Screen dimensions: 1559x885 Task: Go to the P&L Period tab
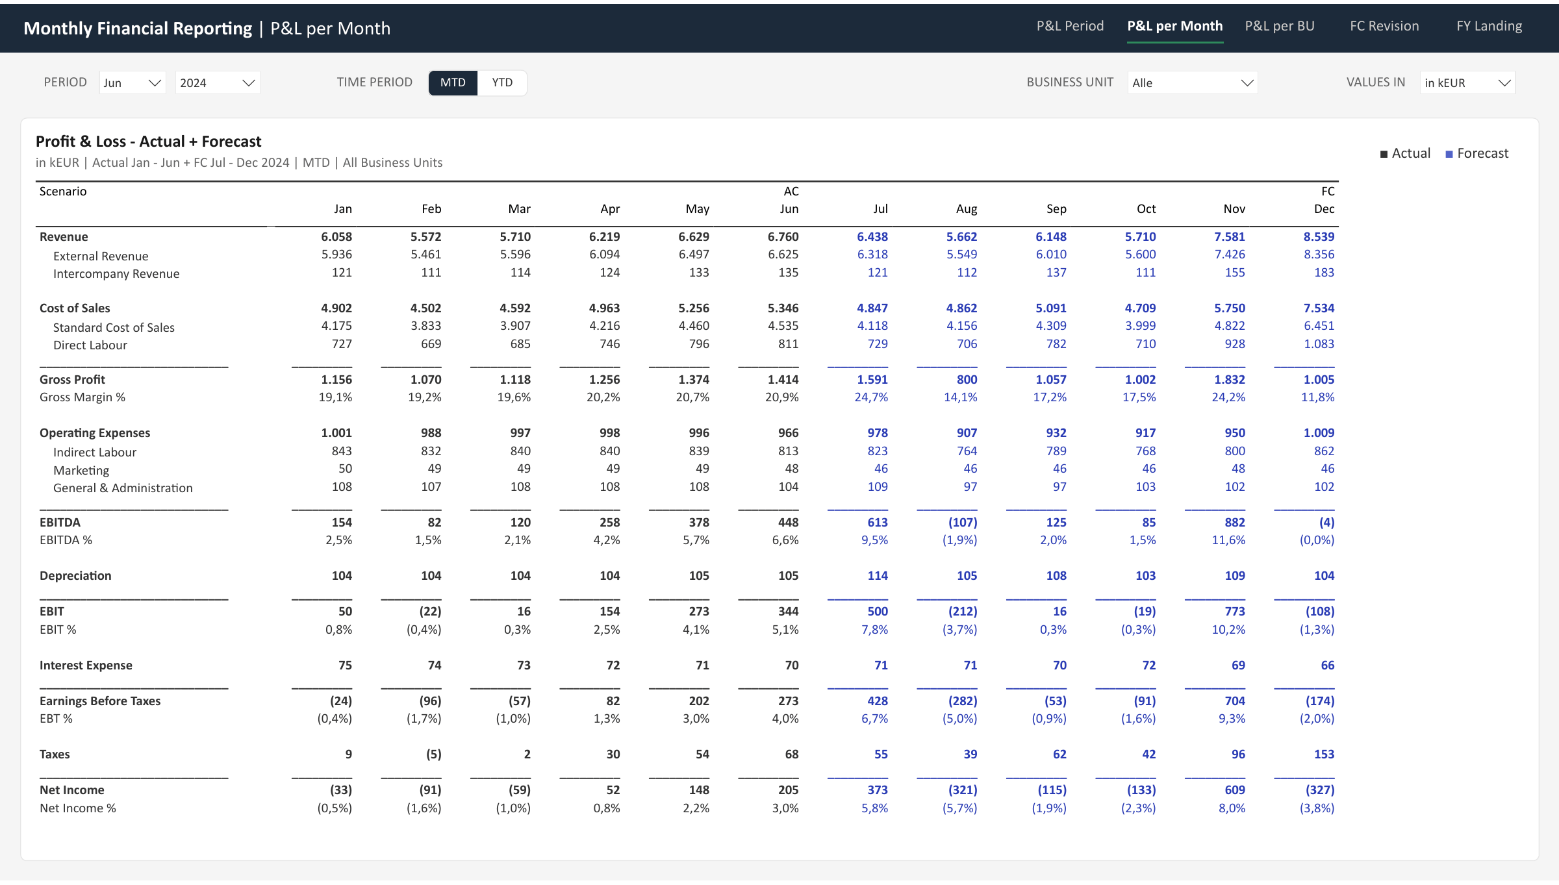point(1070,26)
